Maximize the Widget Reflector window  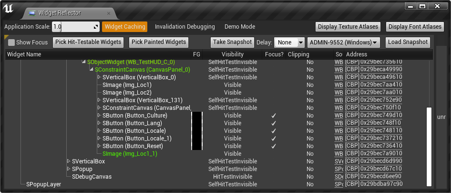point(422,6)
